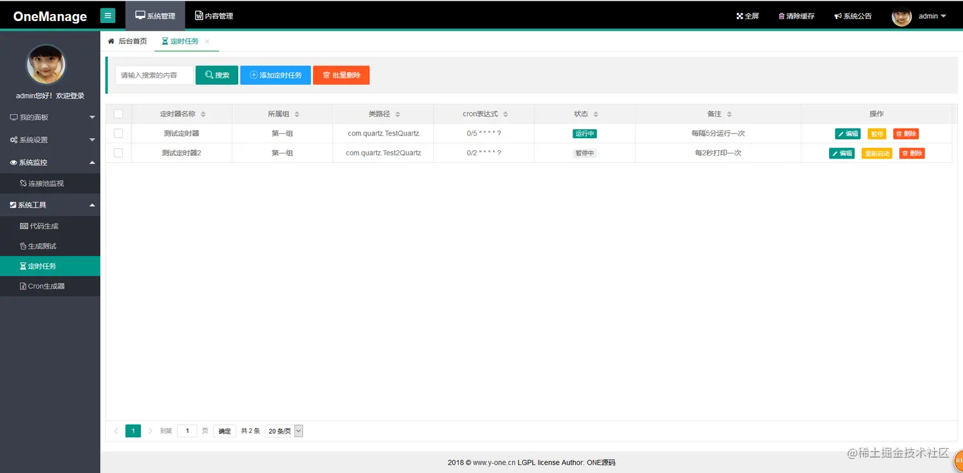Open the full screen (全屏) icon
The width and height of the screenshot is (963, 473).
click(748, 15)
